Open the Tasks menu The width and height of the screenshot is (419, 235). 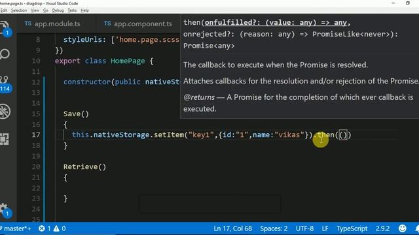72,10
